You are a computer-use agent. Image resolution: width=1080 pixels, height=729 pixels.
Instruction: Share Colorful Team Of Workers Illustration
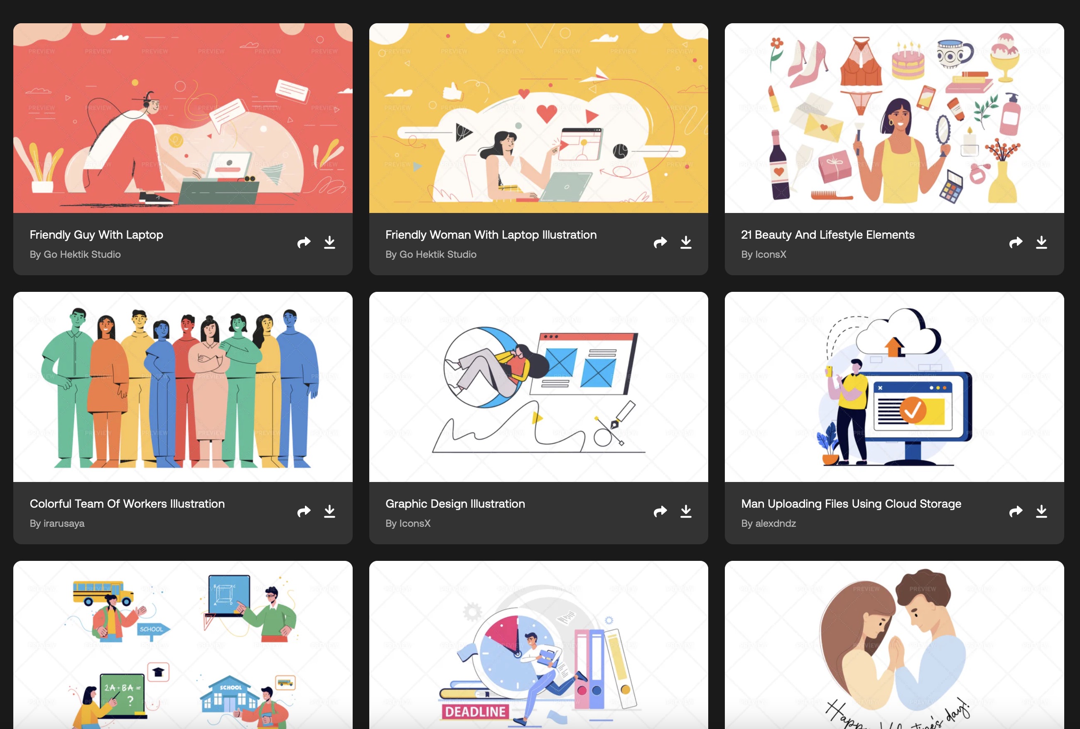tap(304, 511)
